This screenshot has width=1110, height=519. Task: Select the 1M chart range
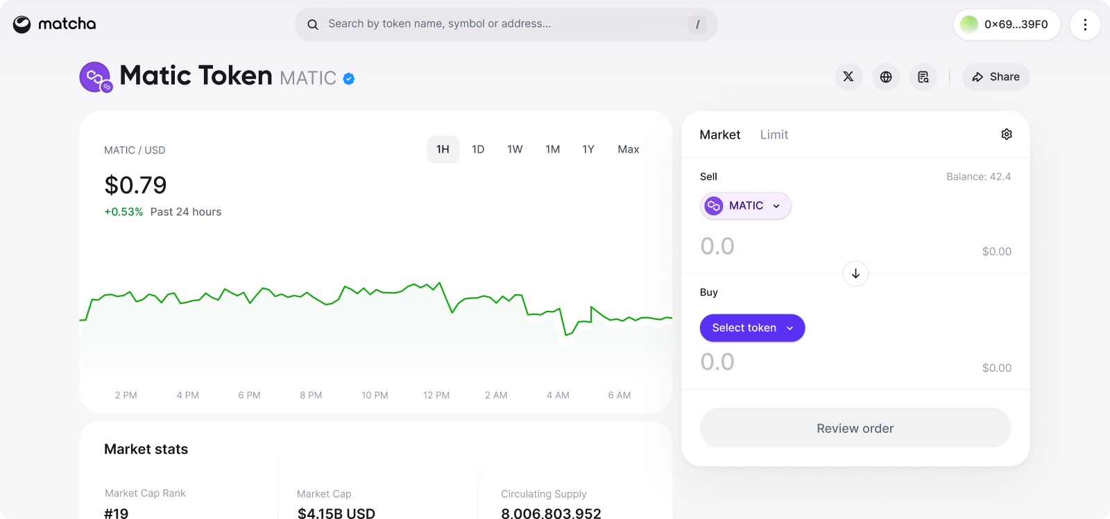pos(552,149)
